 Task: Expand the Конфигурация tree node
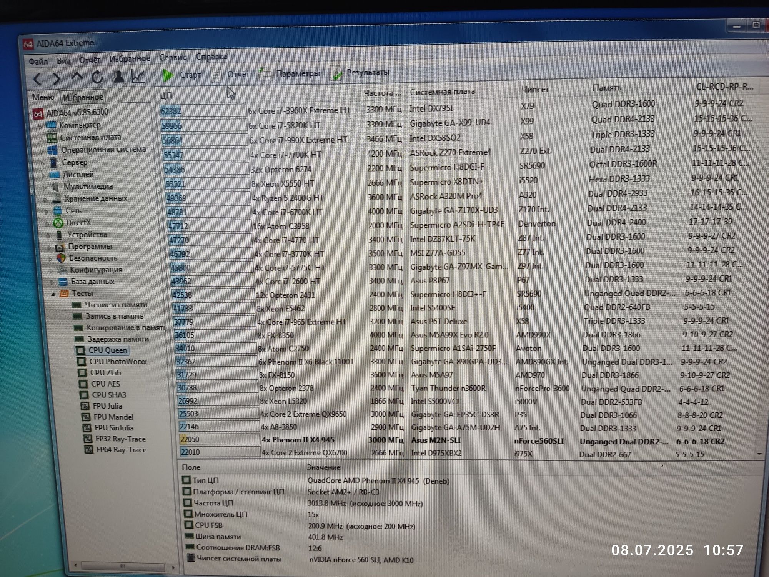click(x=51, y=271)
